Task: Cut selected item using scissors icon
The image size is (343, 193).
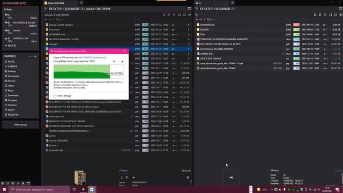Action: point(122,177)
